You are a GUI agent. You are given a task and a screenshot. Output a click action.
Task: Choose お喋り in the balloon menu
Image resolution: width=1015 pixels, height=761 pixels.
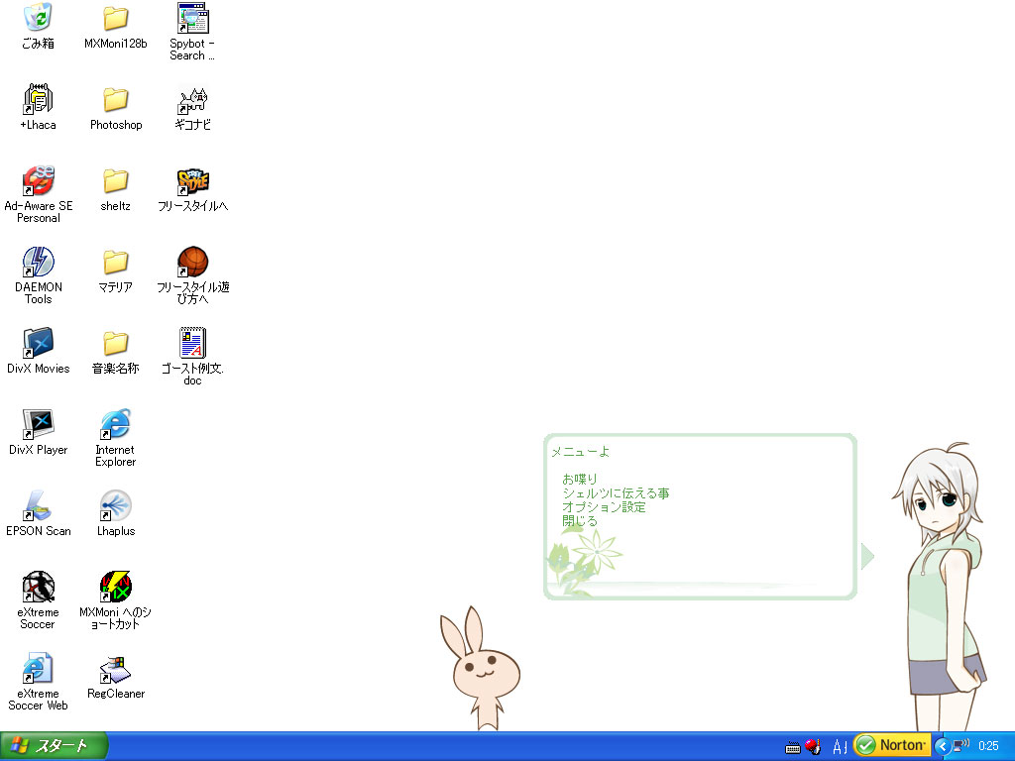(579, 479)
